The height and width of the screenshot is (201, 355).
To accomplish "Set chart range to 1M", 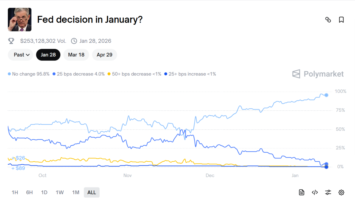I will click(76, 192).
